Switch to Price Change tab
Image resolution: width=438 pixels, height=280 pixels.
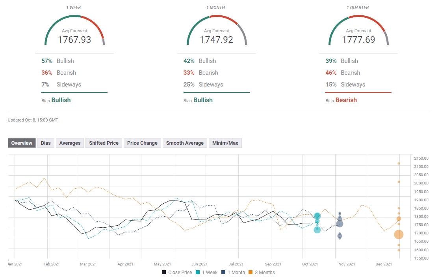pyautogui.click(x=142, y=143)
